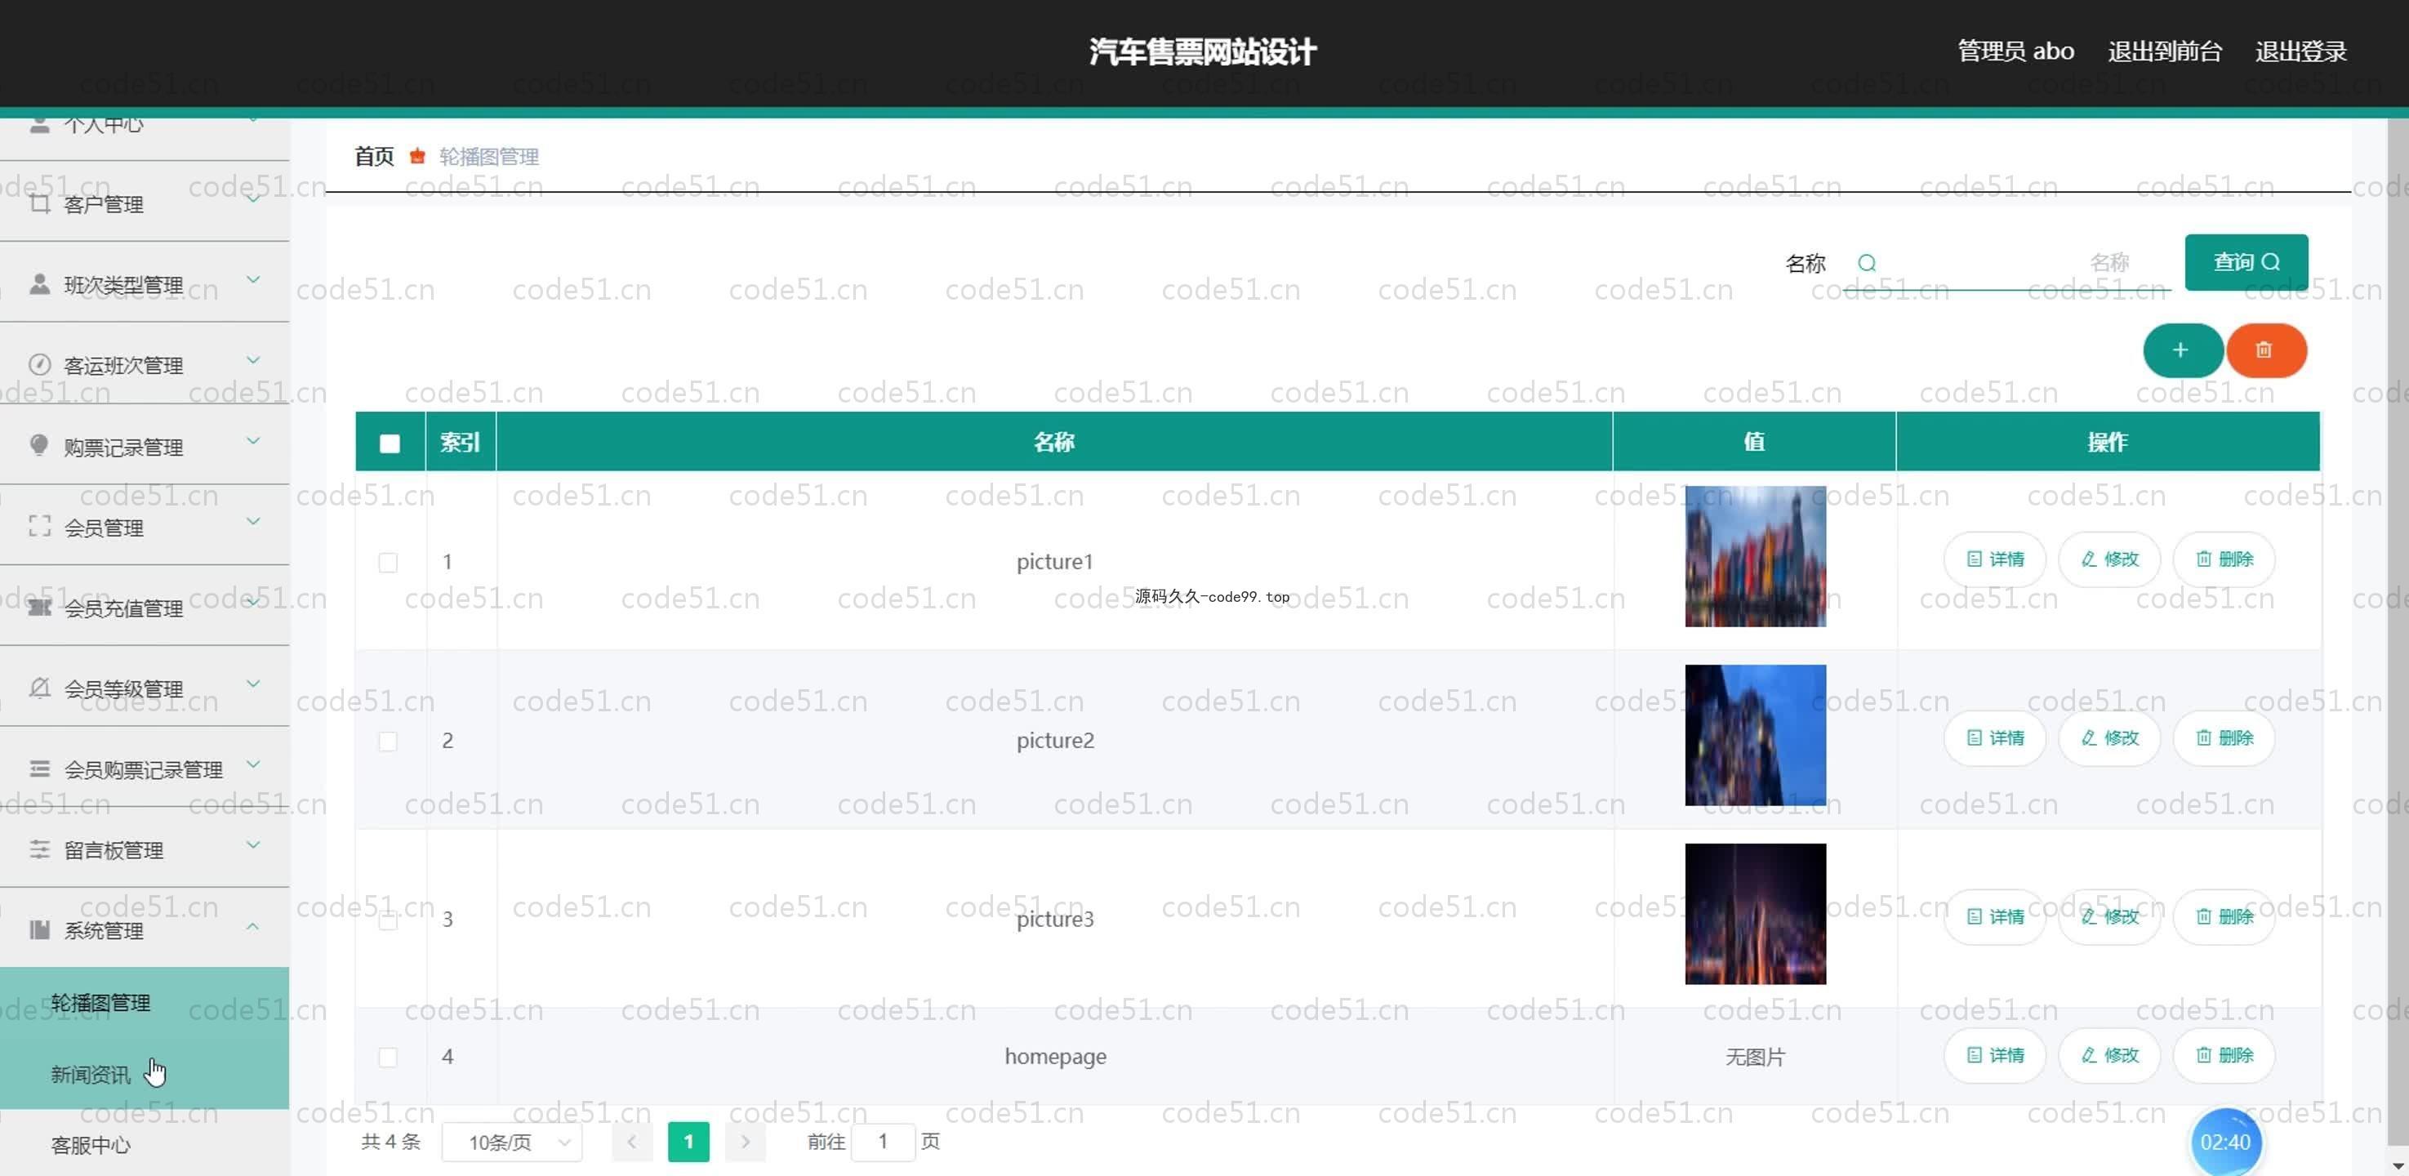The image size is (2409, 1176).
Task: Click 退出到前台 link in header
Action: tap(2165, 51)
